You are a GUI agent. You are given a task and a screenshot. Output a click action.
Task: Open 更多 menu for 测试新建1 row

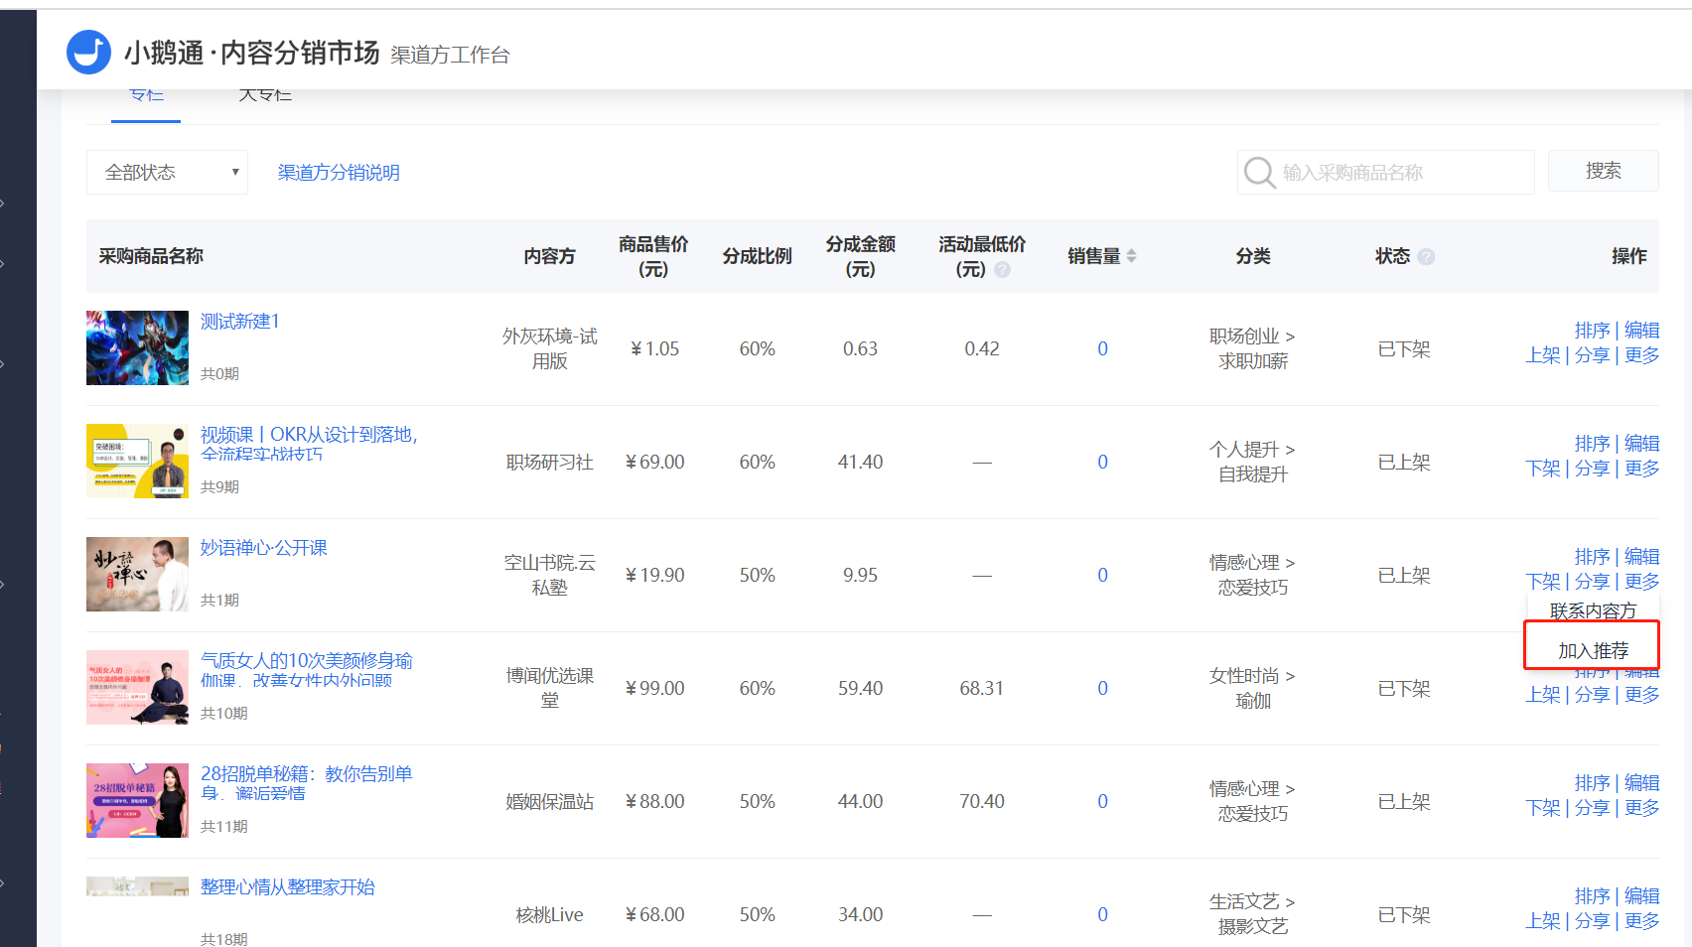click(x=1641, y=355)
